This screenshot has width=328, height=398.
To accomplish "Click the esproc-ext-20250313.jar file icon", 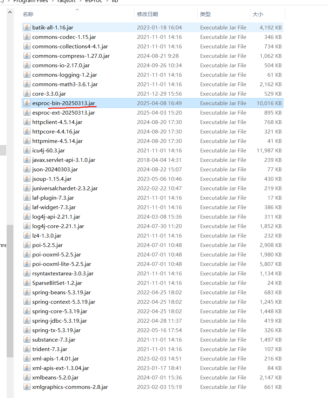I will tap(27, 112).
